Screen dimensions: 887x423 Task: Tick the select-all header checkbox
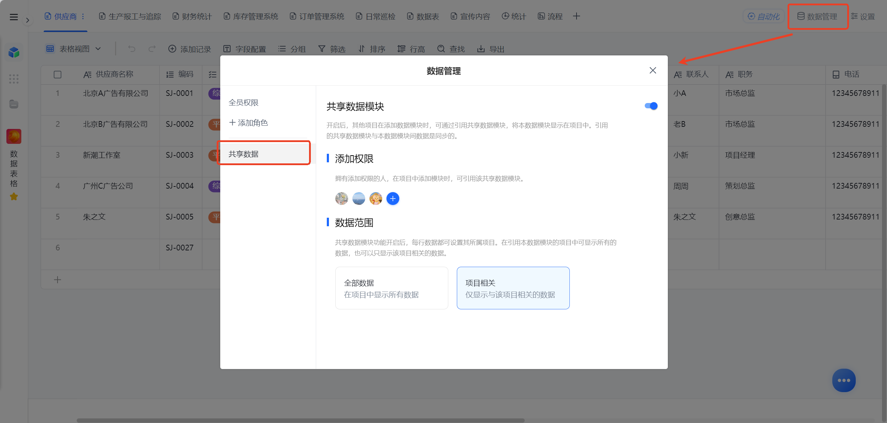[58, 75]
